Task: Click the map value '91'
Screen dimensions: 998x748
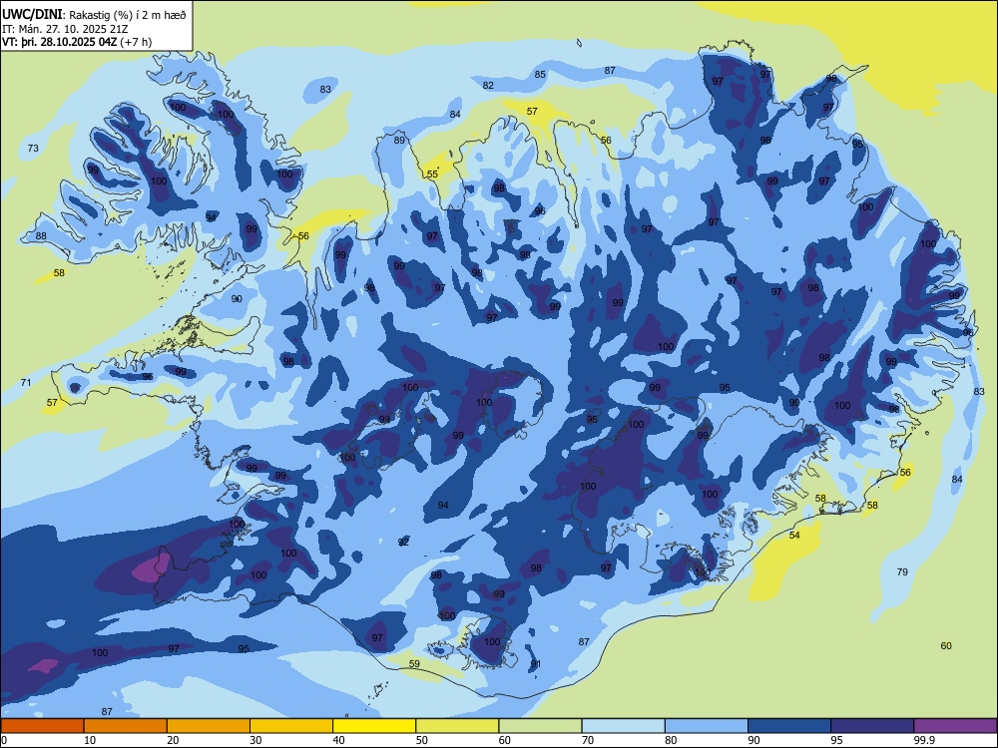Action: [536, 664]
